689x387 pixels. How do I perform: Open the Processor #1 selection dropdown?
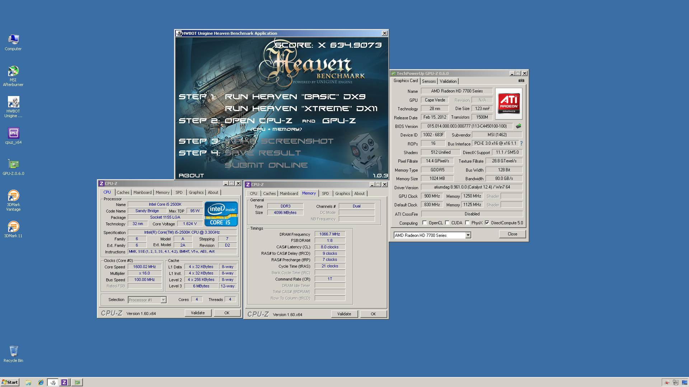(x=163, y=300)
